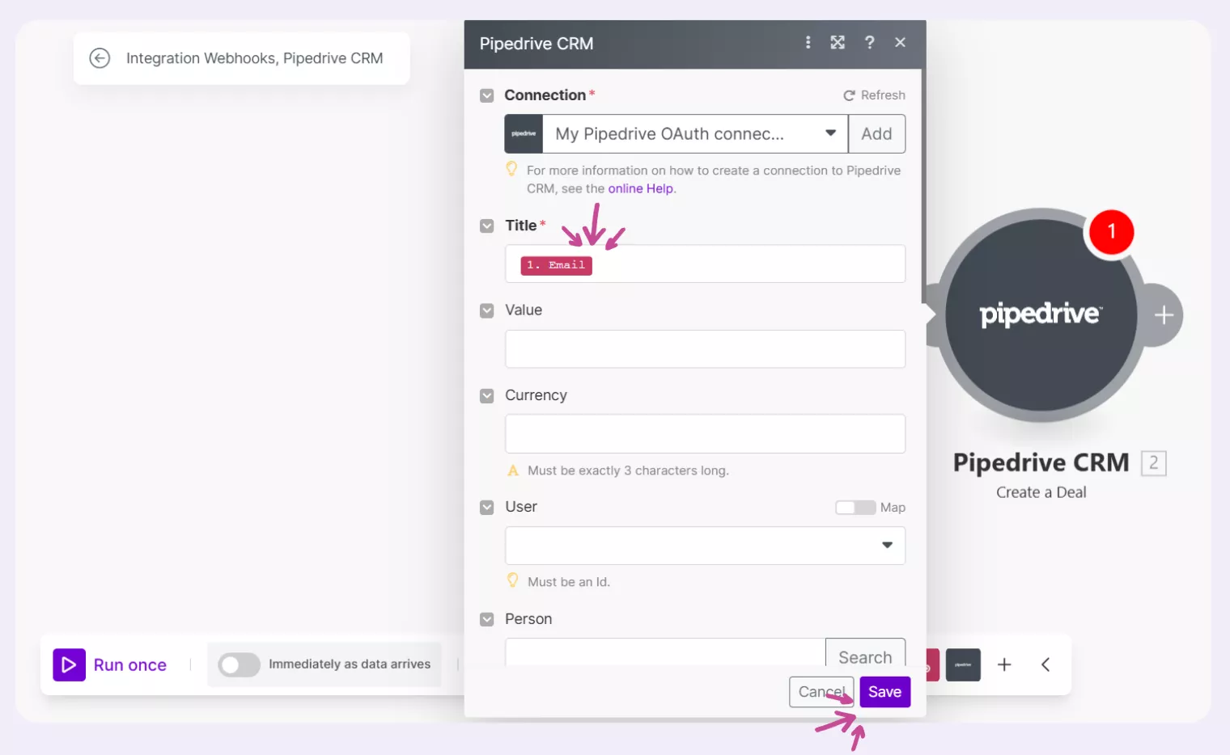Toggle the Title field checkbox
The image size is (1230, 755).
click(x=486, y=226)
